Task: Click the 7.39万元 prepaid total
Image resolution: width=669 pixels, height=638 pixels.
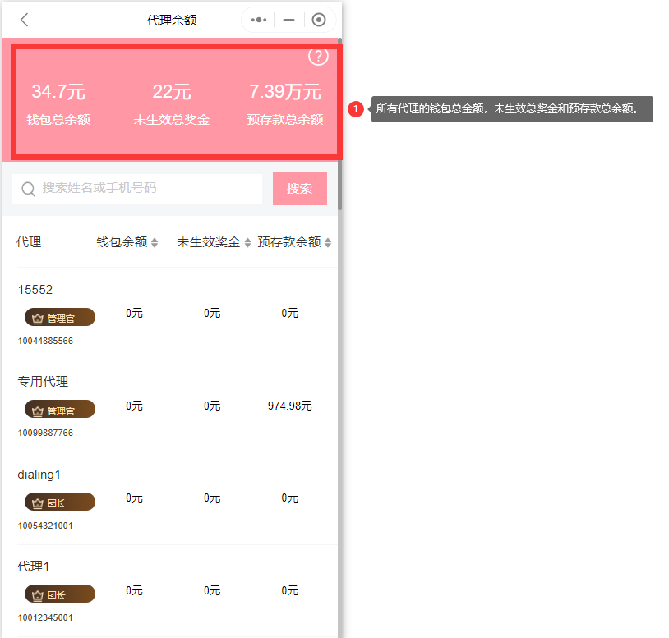Action: [284, 92]
